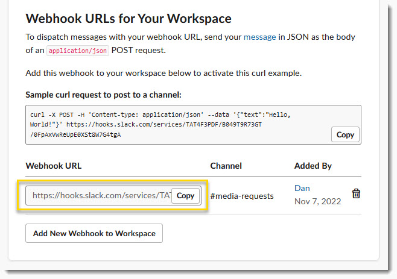Select the hooks.slack.com URL in curl sample
The image size is (397, 279).
(x=164, y=125)
